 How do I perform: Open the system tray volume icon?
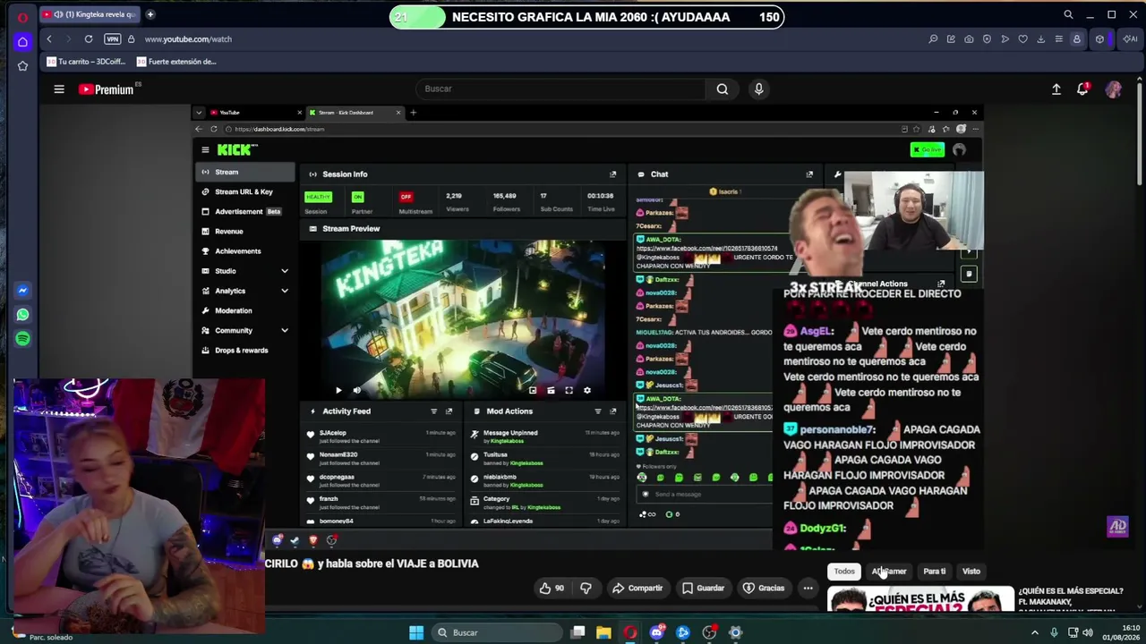click(x=1088, y=632)
